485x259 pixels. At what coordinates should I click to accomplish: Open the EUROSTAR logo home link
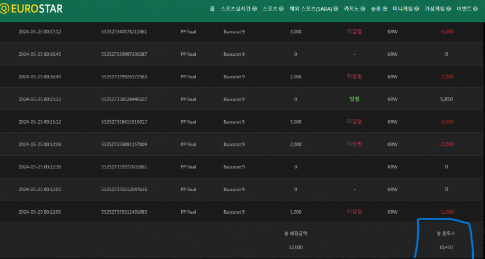[x=31, y=9]
